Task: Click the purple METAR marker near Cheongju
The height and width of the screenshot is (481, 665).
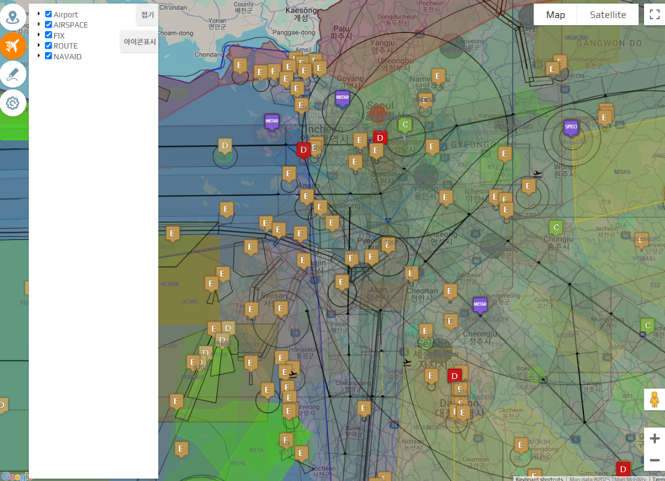Action: pyautogui.click(x=480, y=304)
